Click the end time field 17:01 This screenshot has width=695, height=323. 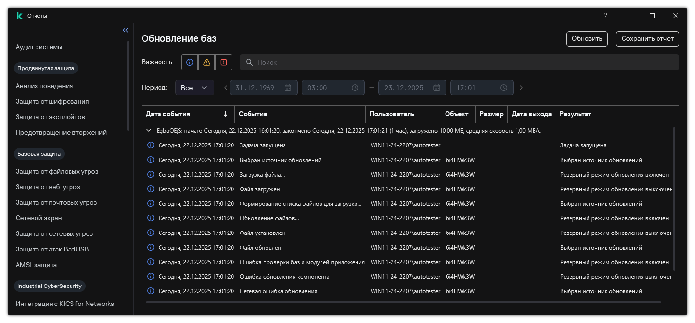(482, 88)
